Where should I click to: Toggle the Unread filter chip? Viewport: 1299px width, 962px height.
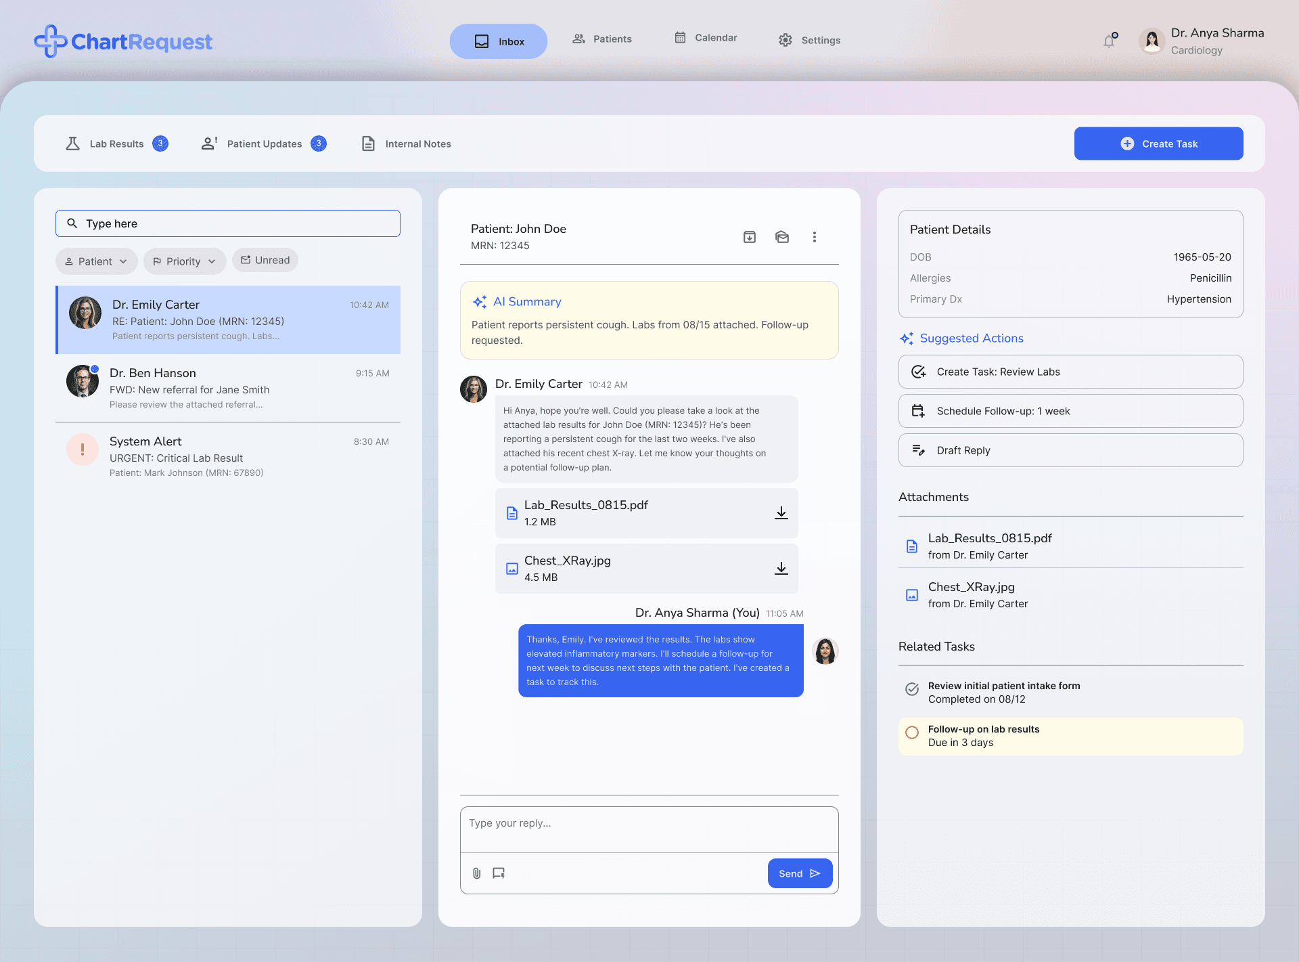point(265,261)
